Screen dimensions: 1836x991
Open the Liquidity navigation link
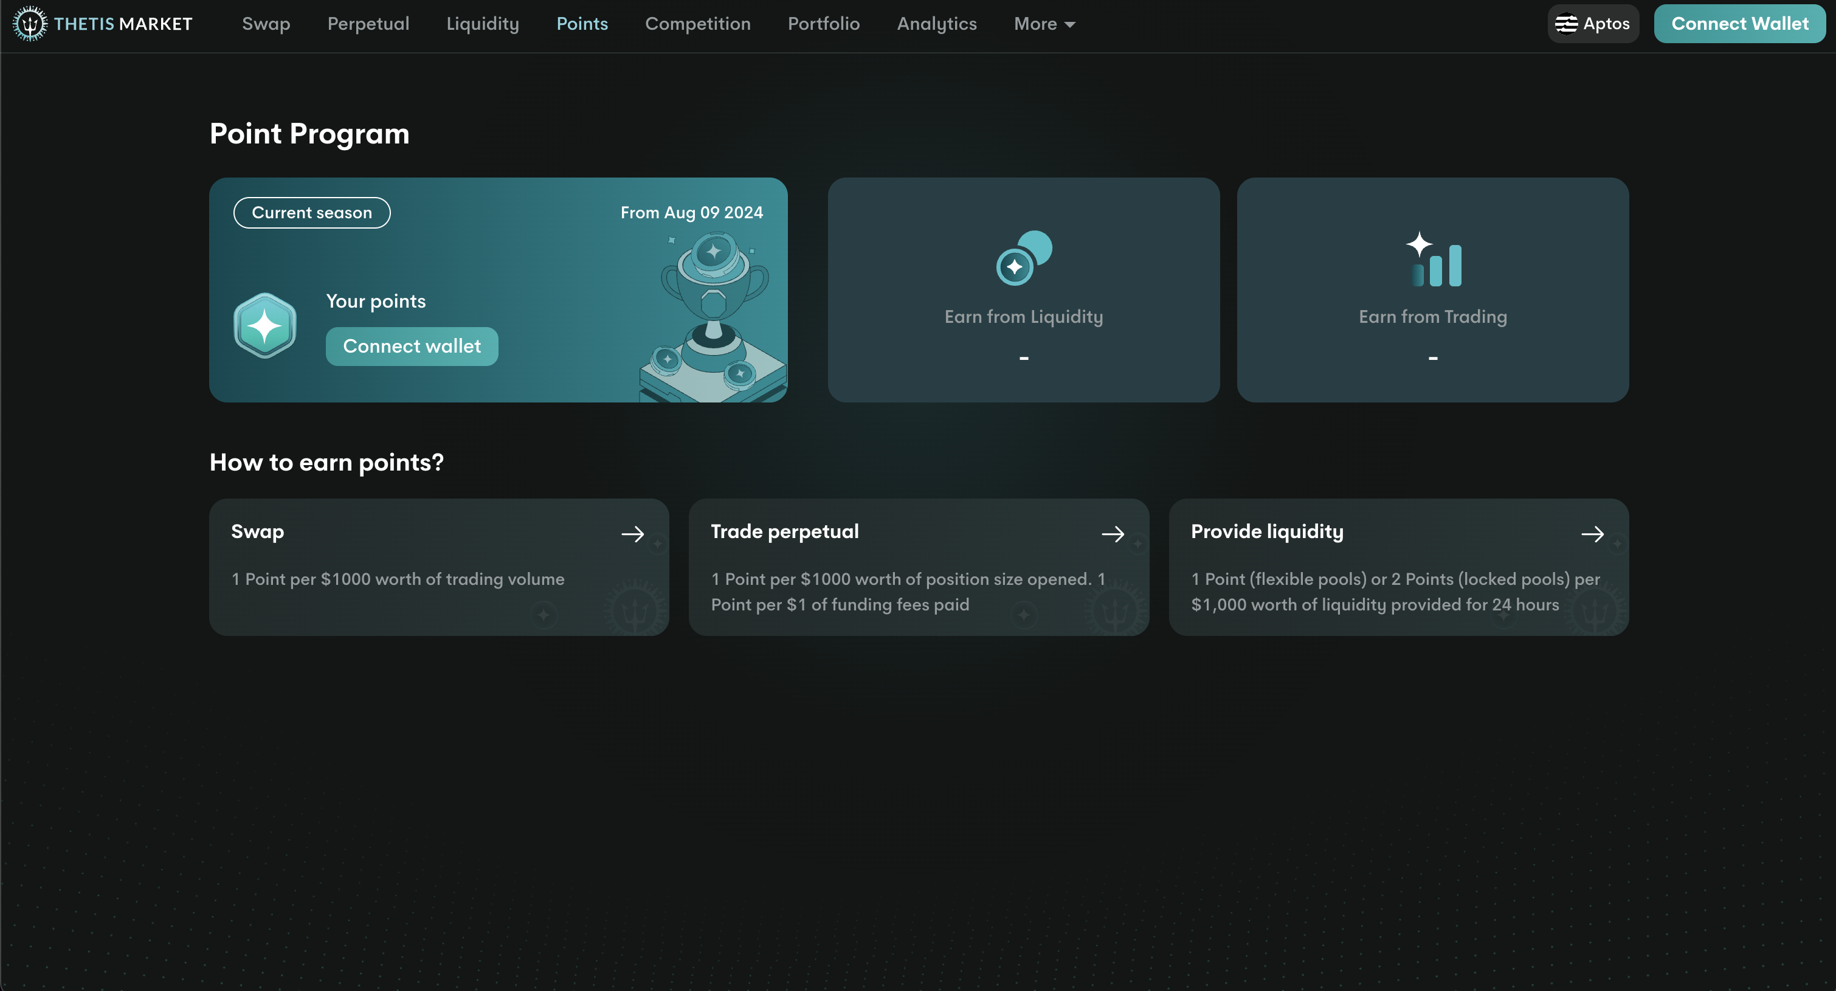[x=483, y=24]
